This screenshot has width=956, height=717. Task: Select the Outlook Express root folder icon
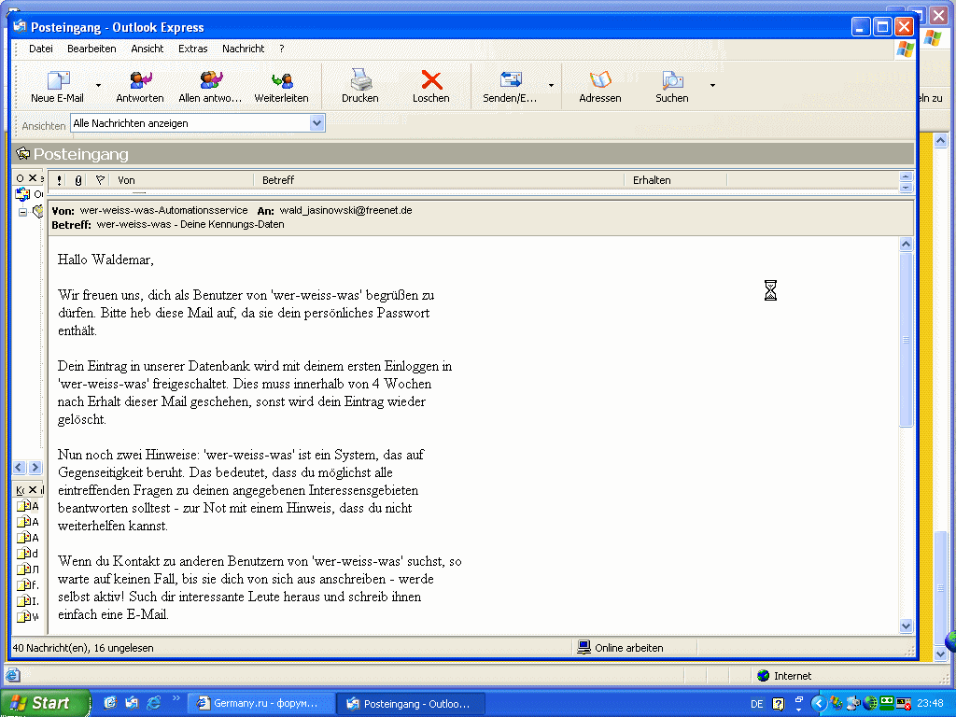click(22, 194)
